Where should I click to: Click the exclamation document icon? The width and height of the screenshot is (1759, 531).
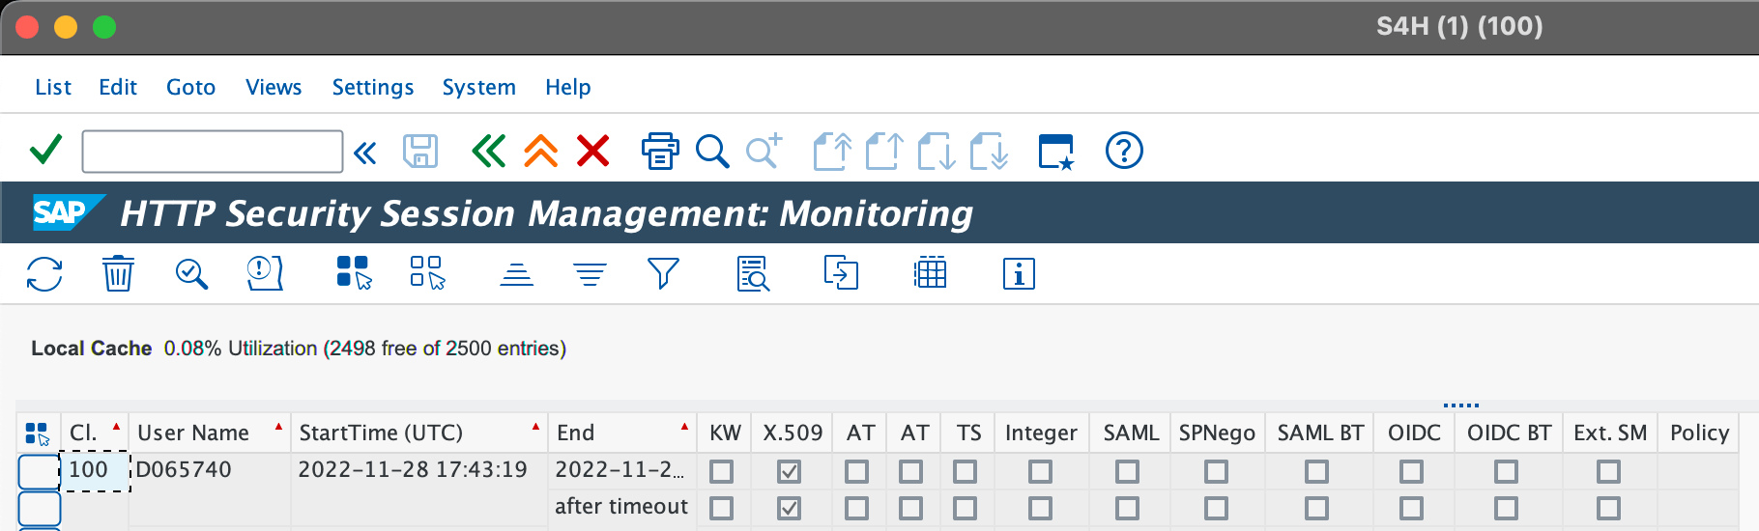point(265,274)
